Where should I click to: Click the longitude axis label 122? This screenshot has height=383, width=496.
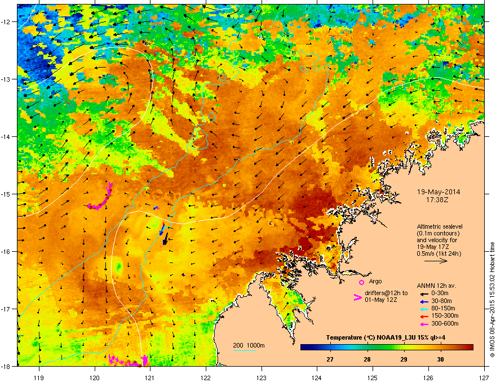(206, 377)
